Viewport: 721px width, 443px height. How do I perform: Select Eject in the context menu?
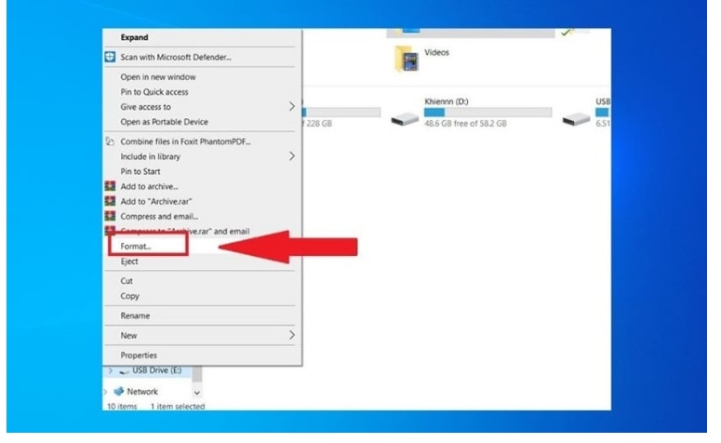coord(129,262)
